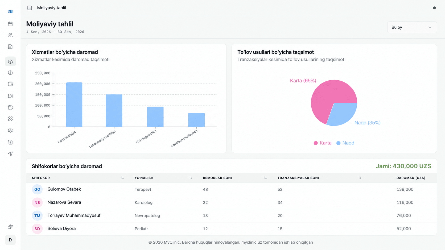Open the puzzle piece sidebar icon

coord(10,96)
